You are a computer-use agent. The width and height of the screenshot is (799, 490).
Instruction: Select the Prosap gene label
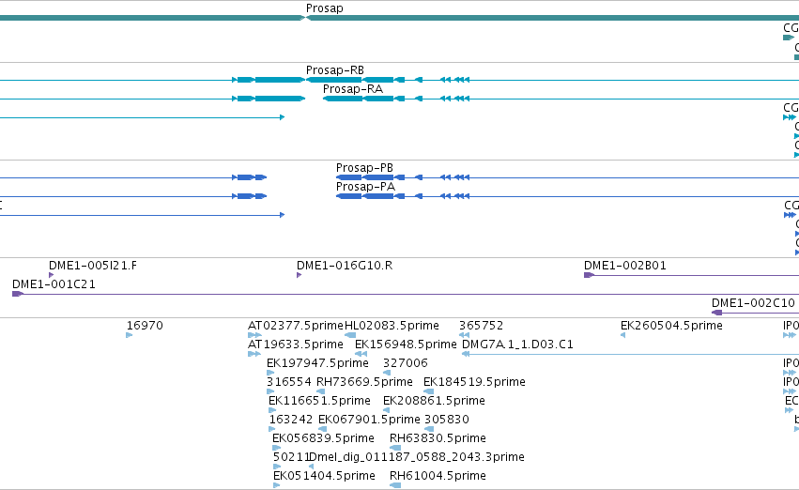[x=325, y=8]
